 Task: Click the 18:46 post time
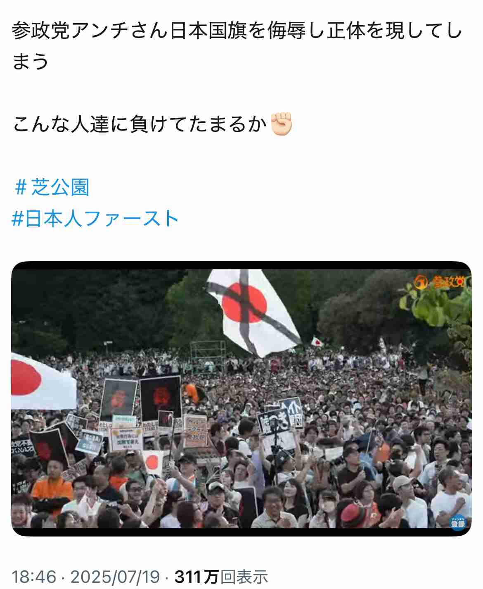click(34, 577)
